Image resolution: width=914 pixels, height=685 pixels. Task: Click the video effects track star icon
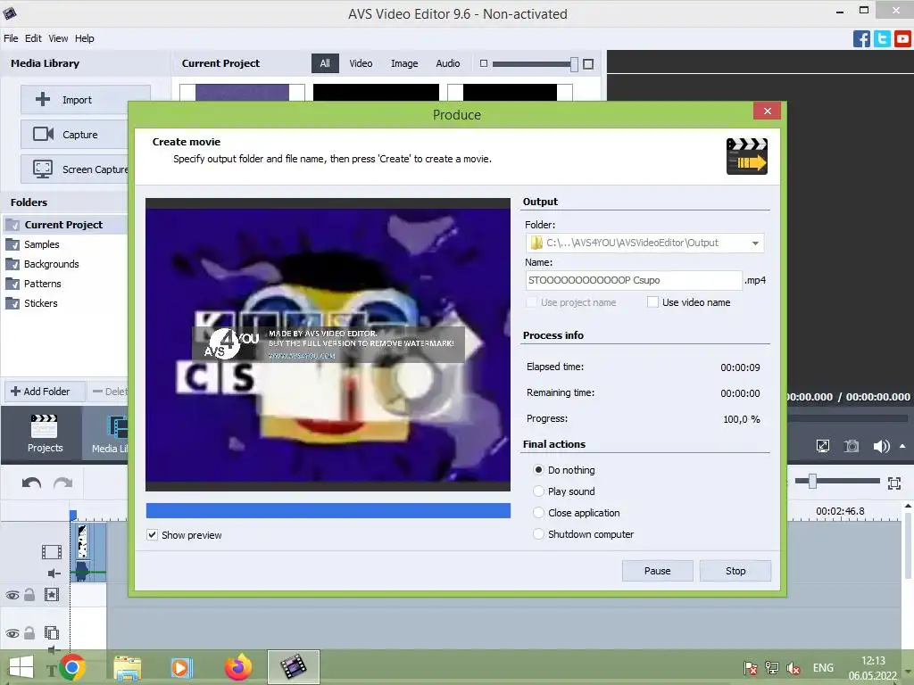pyautogui.click(x=52, y=595)
